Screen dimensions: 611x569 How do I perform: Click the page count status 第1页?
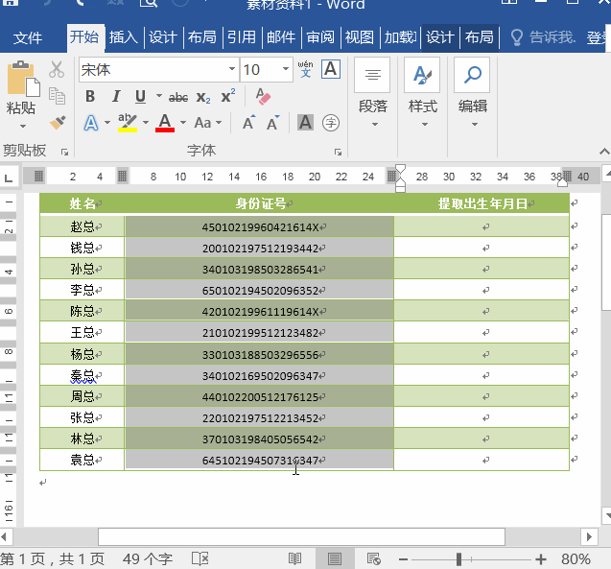52,558
